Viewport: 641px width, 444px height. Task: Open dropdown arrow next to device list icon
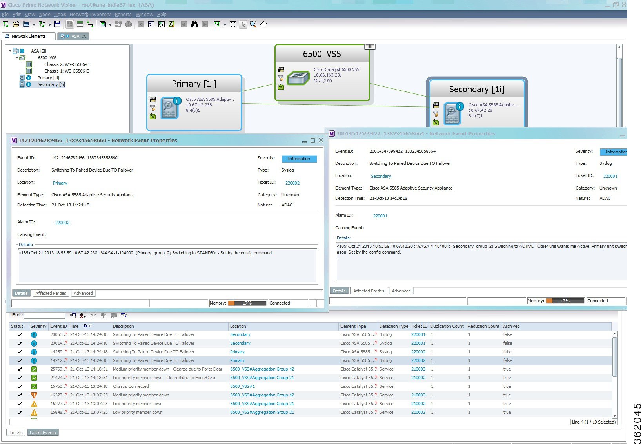pos(34,25)
